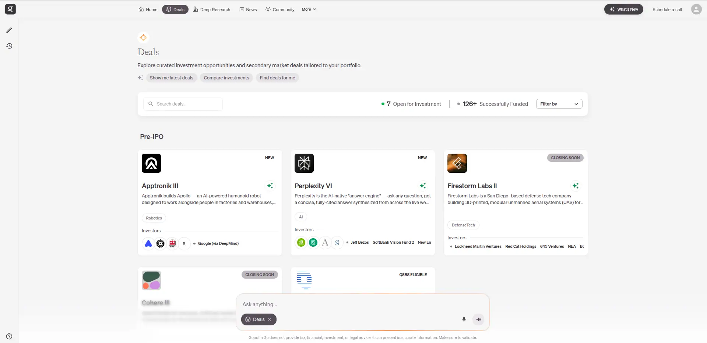Click the QSBS Eligible label
707x343 pixels.
pyautogui.click(x=413, y=275)
